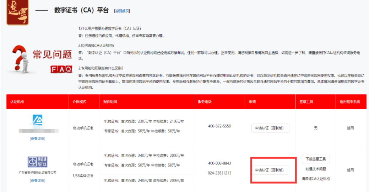Click the red FAQ badge
Viewport: 369px width, 194px height.
(61, 69)
